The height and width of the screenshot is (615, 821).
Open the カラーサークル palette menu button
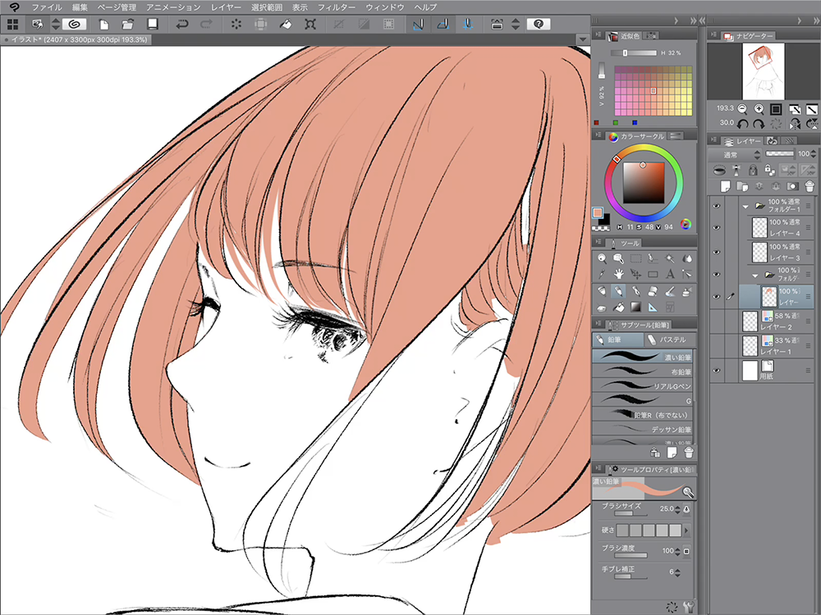point(599,135)
